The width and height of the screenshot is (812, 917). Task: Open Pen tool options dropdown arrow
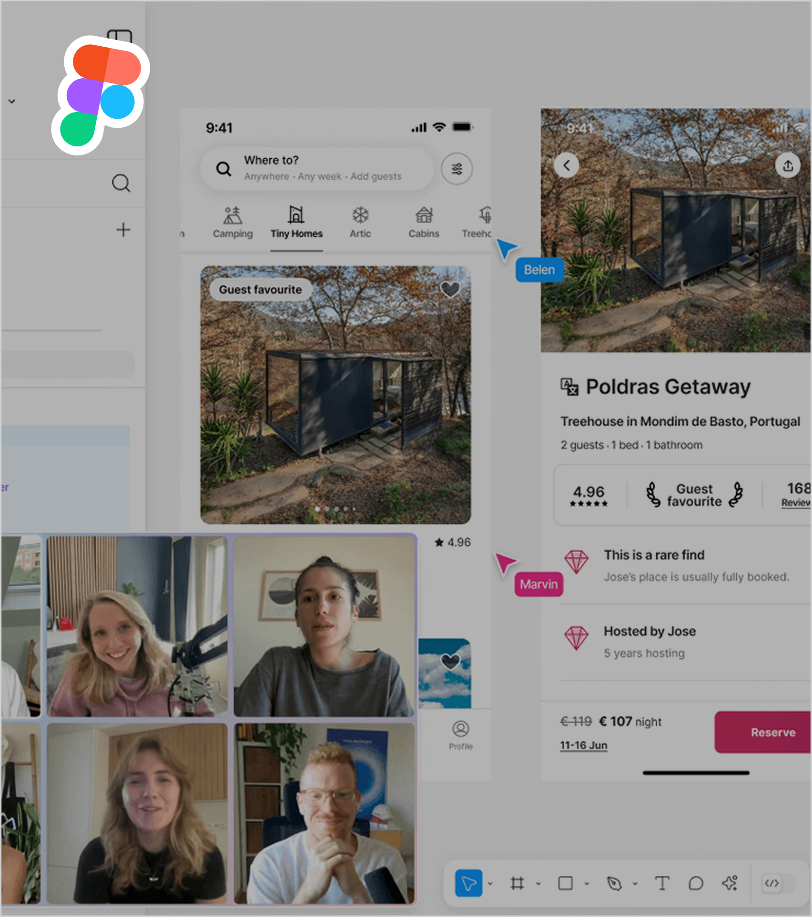pyautogui.click(x=635, y=884)
